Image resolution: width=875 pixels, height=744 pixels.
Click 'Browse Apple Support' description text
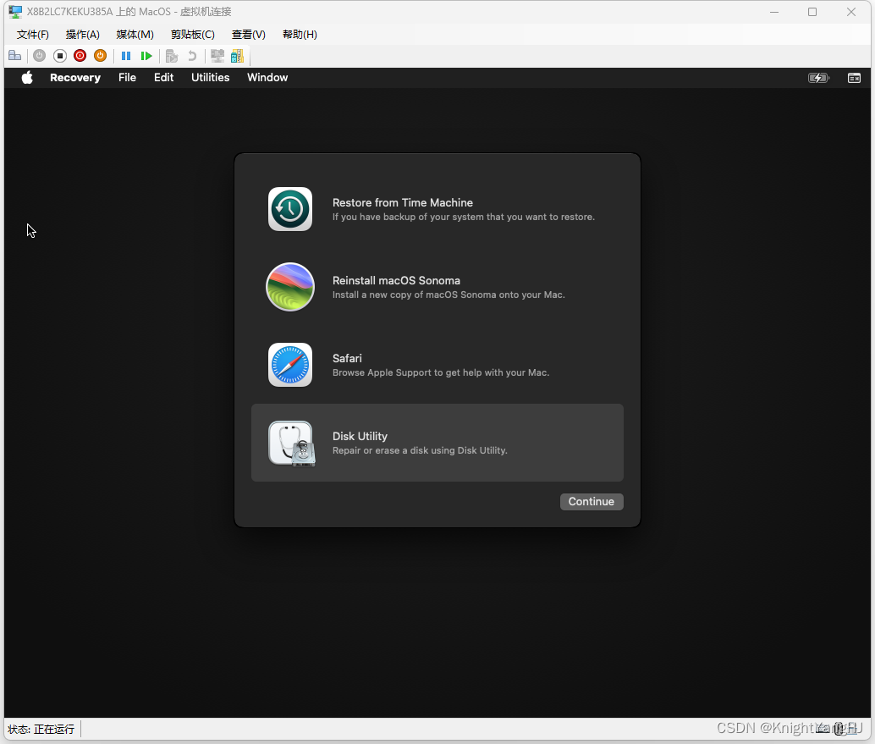pyautogui.click(x=441, y=372)
